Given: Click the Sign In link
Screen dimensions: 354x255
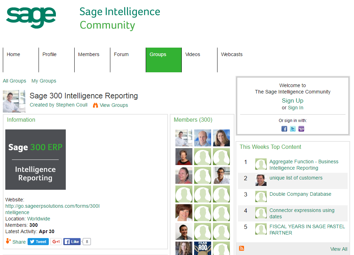Looking at the screenshot, I should pyautogui.click(x=296, y=108).
